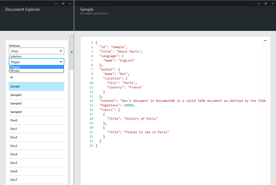276x185 pixels.
Task: Open the Sample3 document
Action: coord(36,103)
